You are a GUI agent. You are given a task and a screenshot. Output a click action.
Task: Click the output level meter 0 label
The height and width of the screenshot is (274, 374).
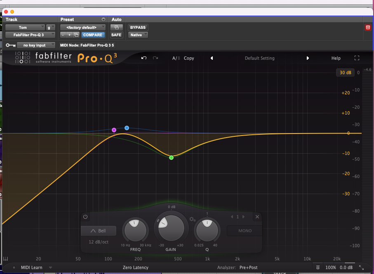coord(358,73)
